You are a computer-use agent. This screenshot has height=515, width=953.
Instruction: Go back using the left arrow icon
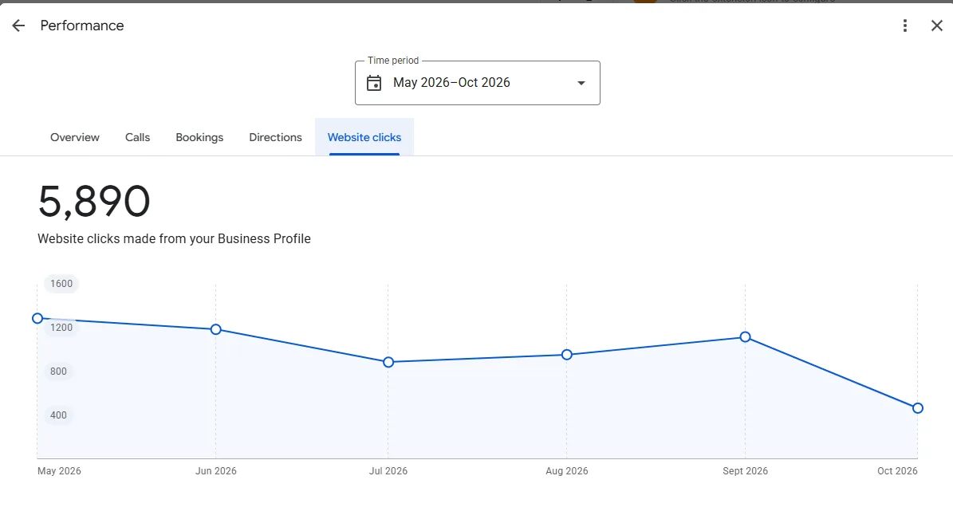pyautogui.click(x=18, y=26)
